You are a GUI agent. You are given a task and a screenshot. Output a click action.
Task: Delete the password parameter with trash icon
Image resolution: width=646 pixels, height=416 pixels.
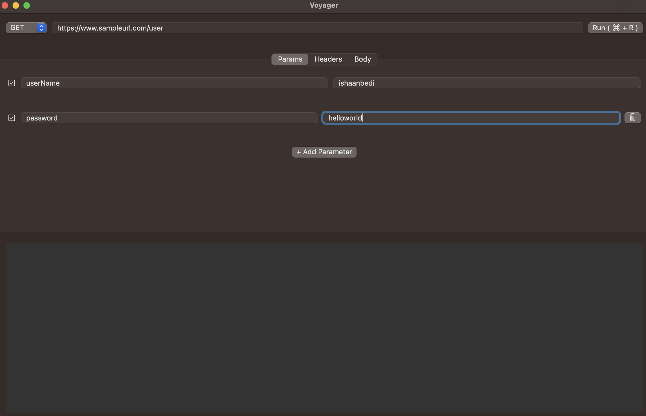pos(632,117)
